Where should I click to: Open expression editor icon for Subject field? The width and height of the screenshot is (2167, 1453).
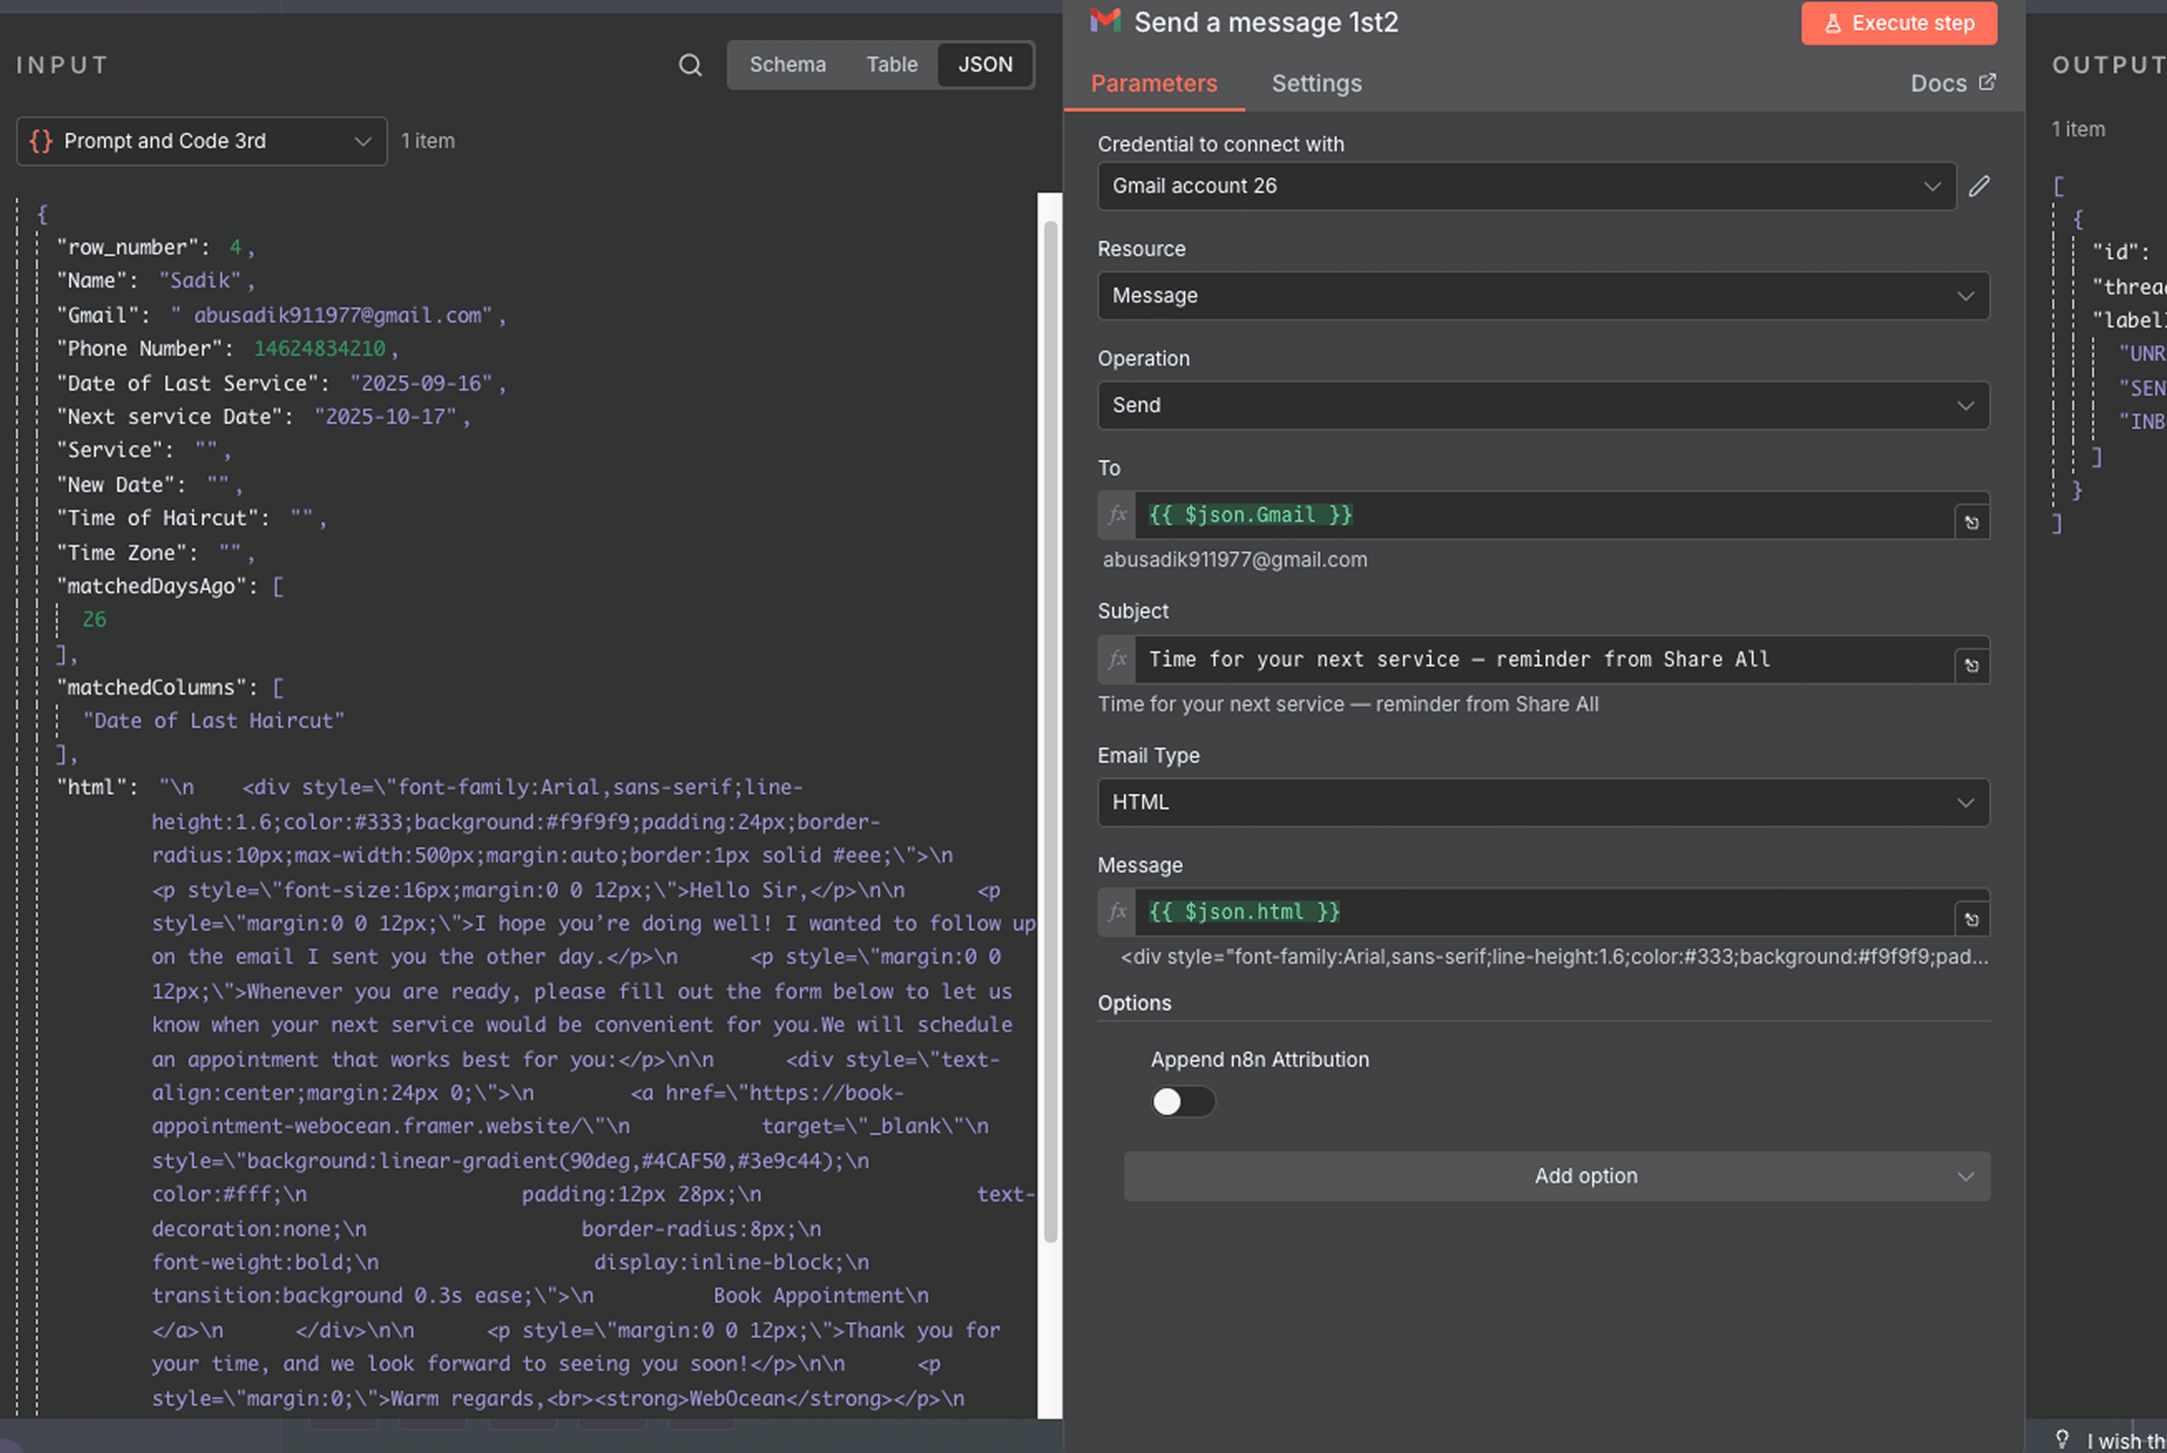click(x=1972, y=666)
